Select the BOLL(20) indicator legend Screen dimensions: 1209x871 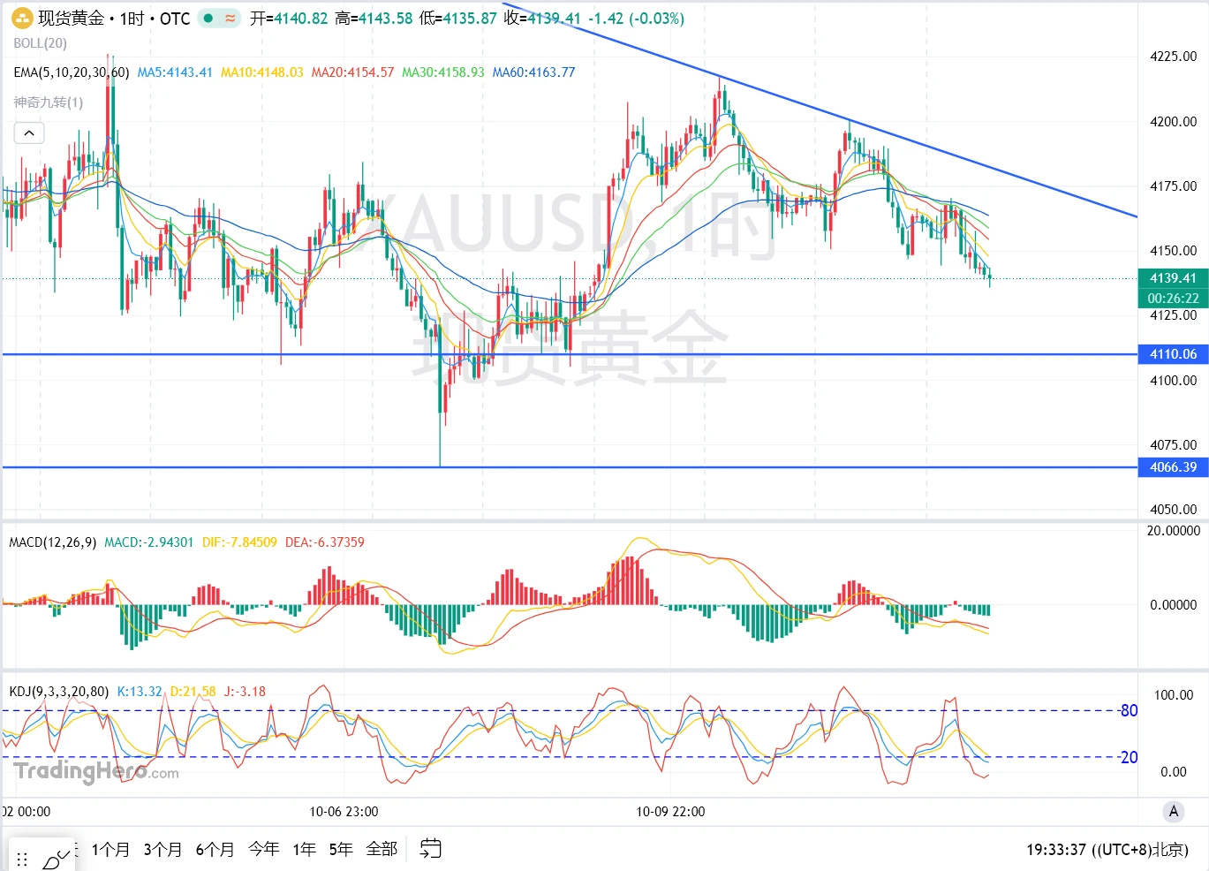click(x=40, y=43)
